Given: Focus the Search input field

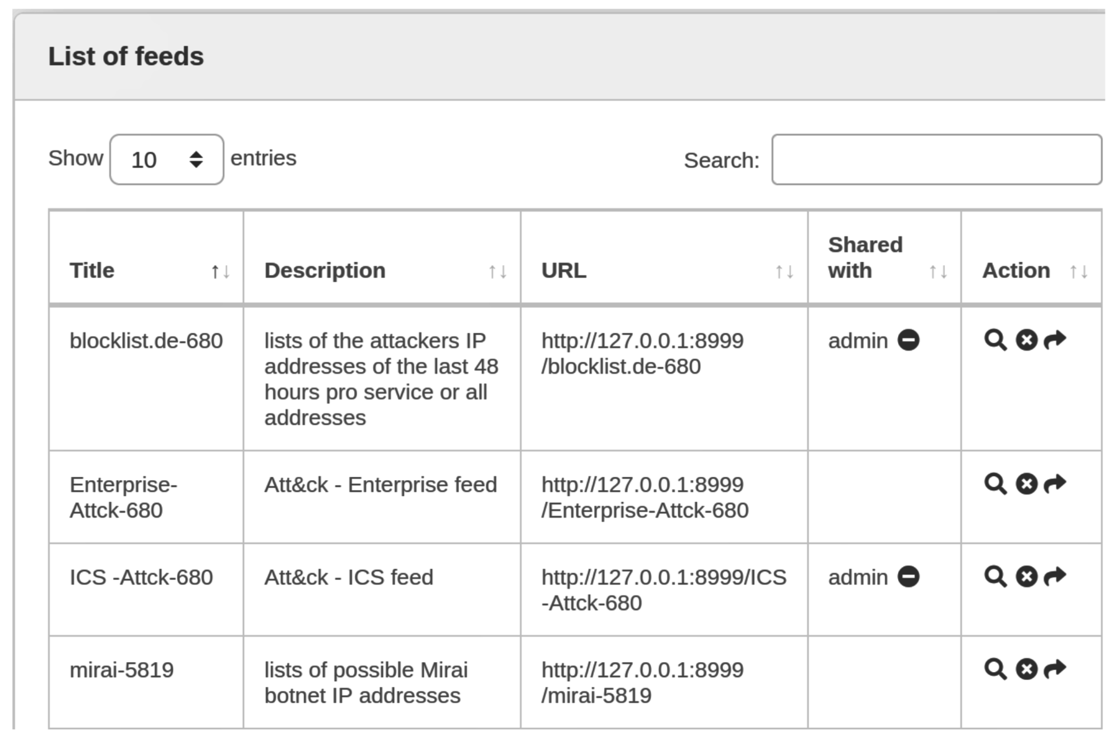Looking at the screenshot, I should tap(936, 159).
